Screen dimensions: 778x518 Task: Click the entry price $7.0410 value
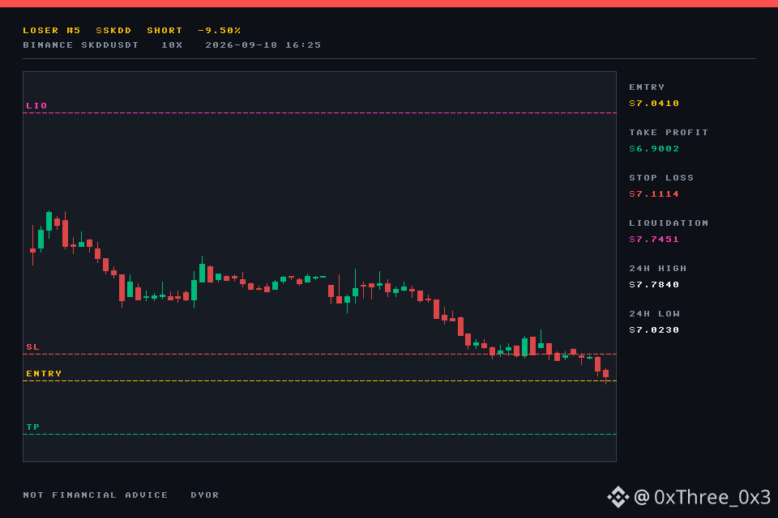click(654, 103)
